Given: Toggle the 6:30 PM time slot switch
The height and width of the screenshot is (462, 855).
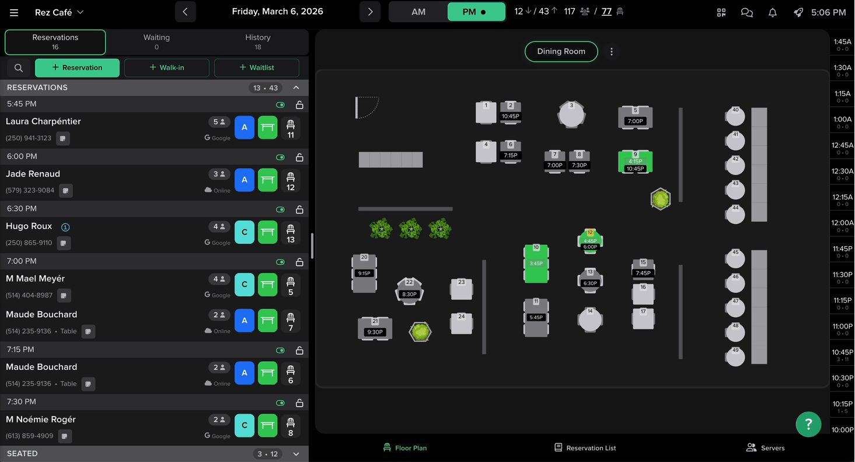Looking at the screenshot, I should [281, 209].
